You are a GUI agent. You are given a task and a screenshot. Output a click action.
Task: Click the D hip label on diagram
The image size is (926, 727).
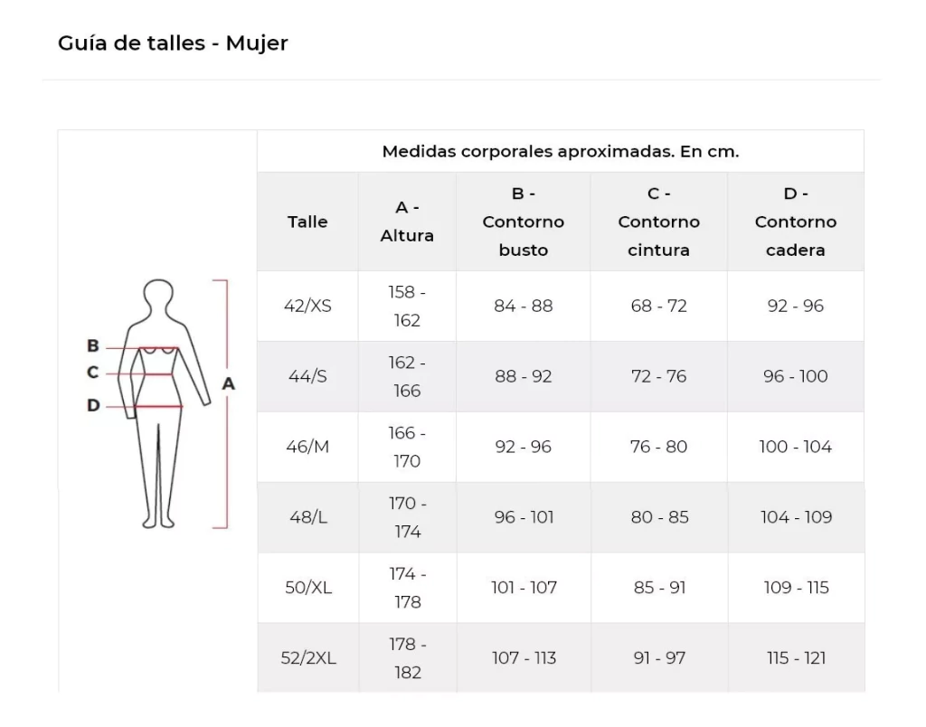click(93, 406)
